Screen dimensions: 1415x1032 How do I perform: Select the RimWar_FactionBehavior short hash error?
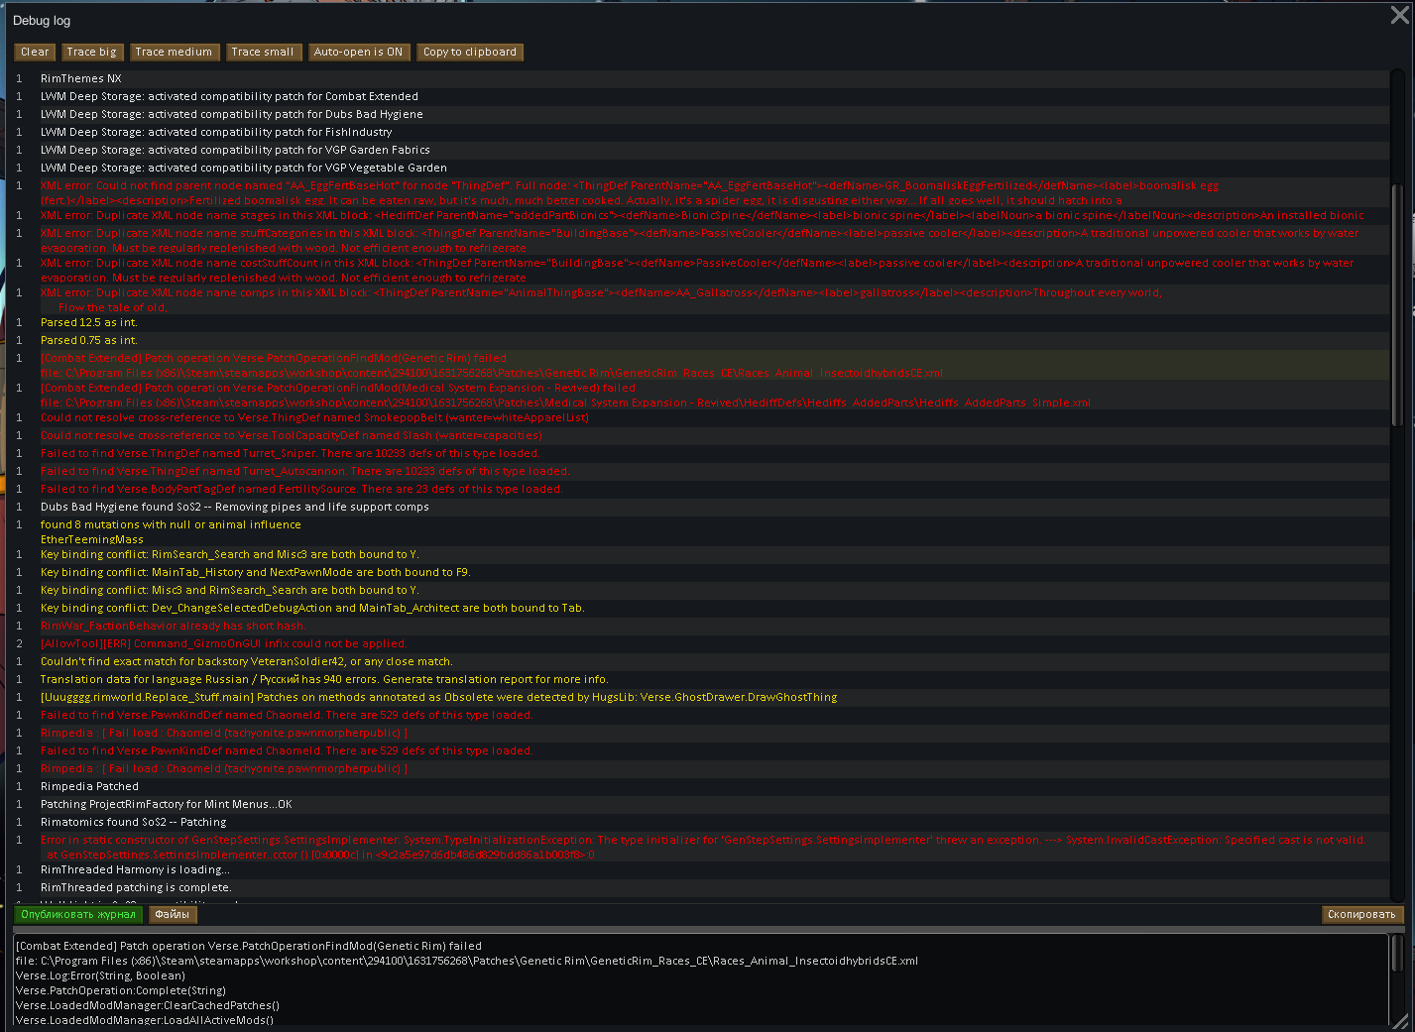click(x=701, y=627)
